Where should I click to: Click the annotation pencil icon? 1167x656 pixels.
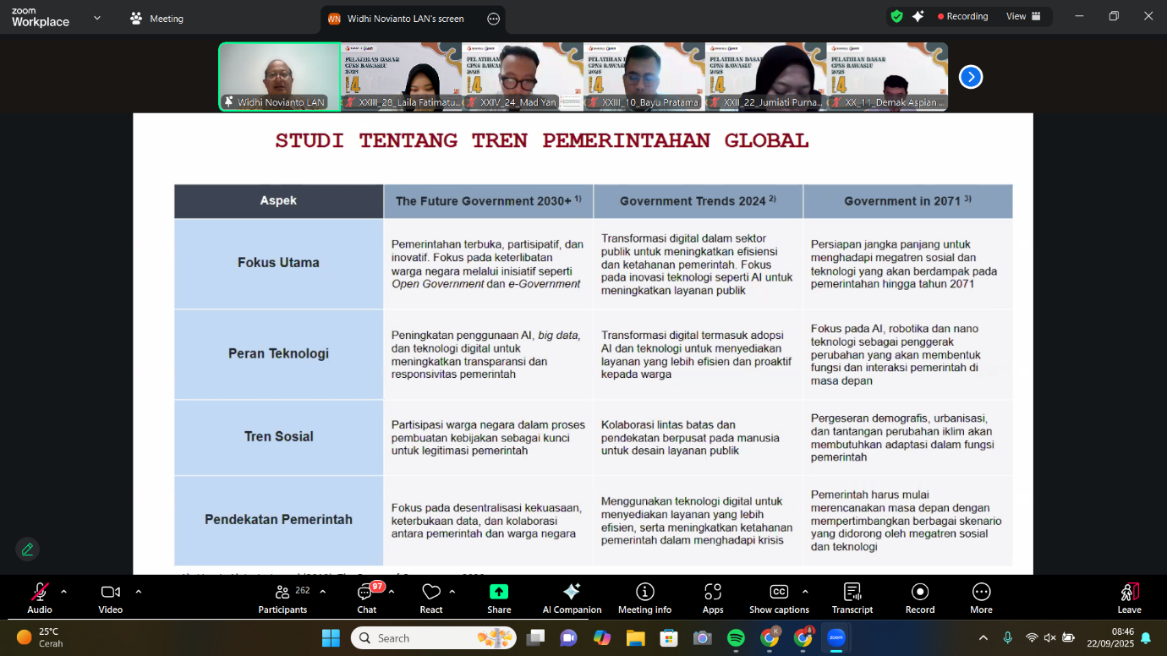click(27, 549)
